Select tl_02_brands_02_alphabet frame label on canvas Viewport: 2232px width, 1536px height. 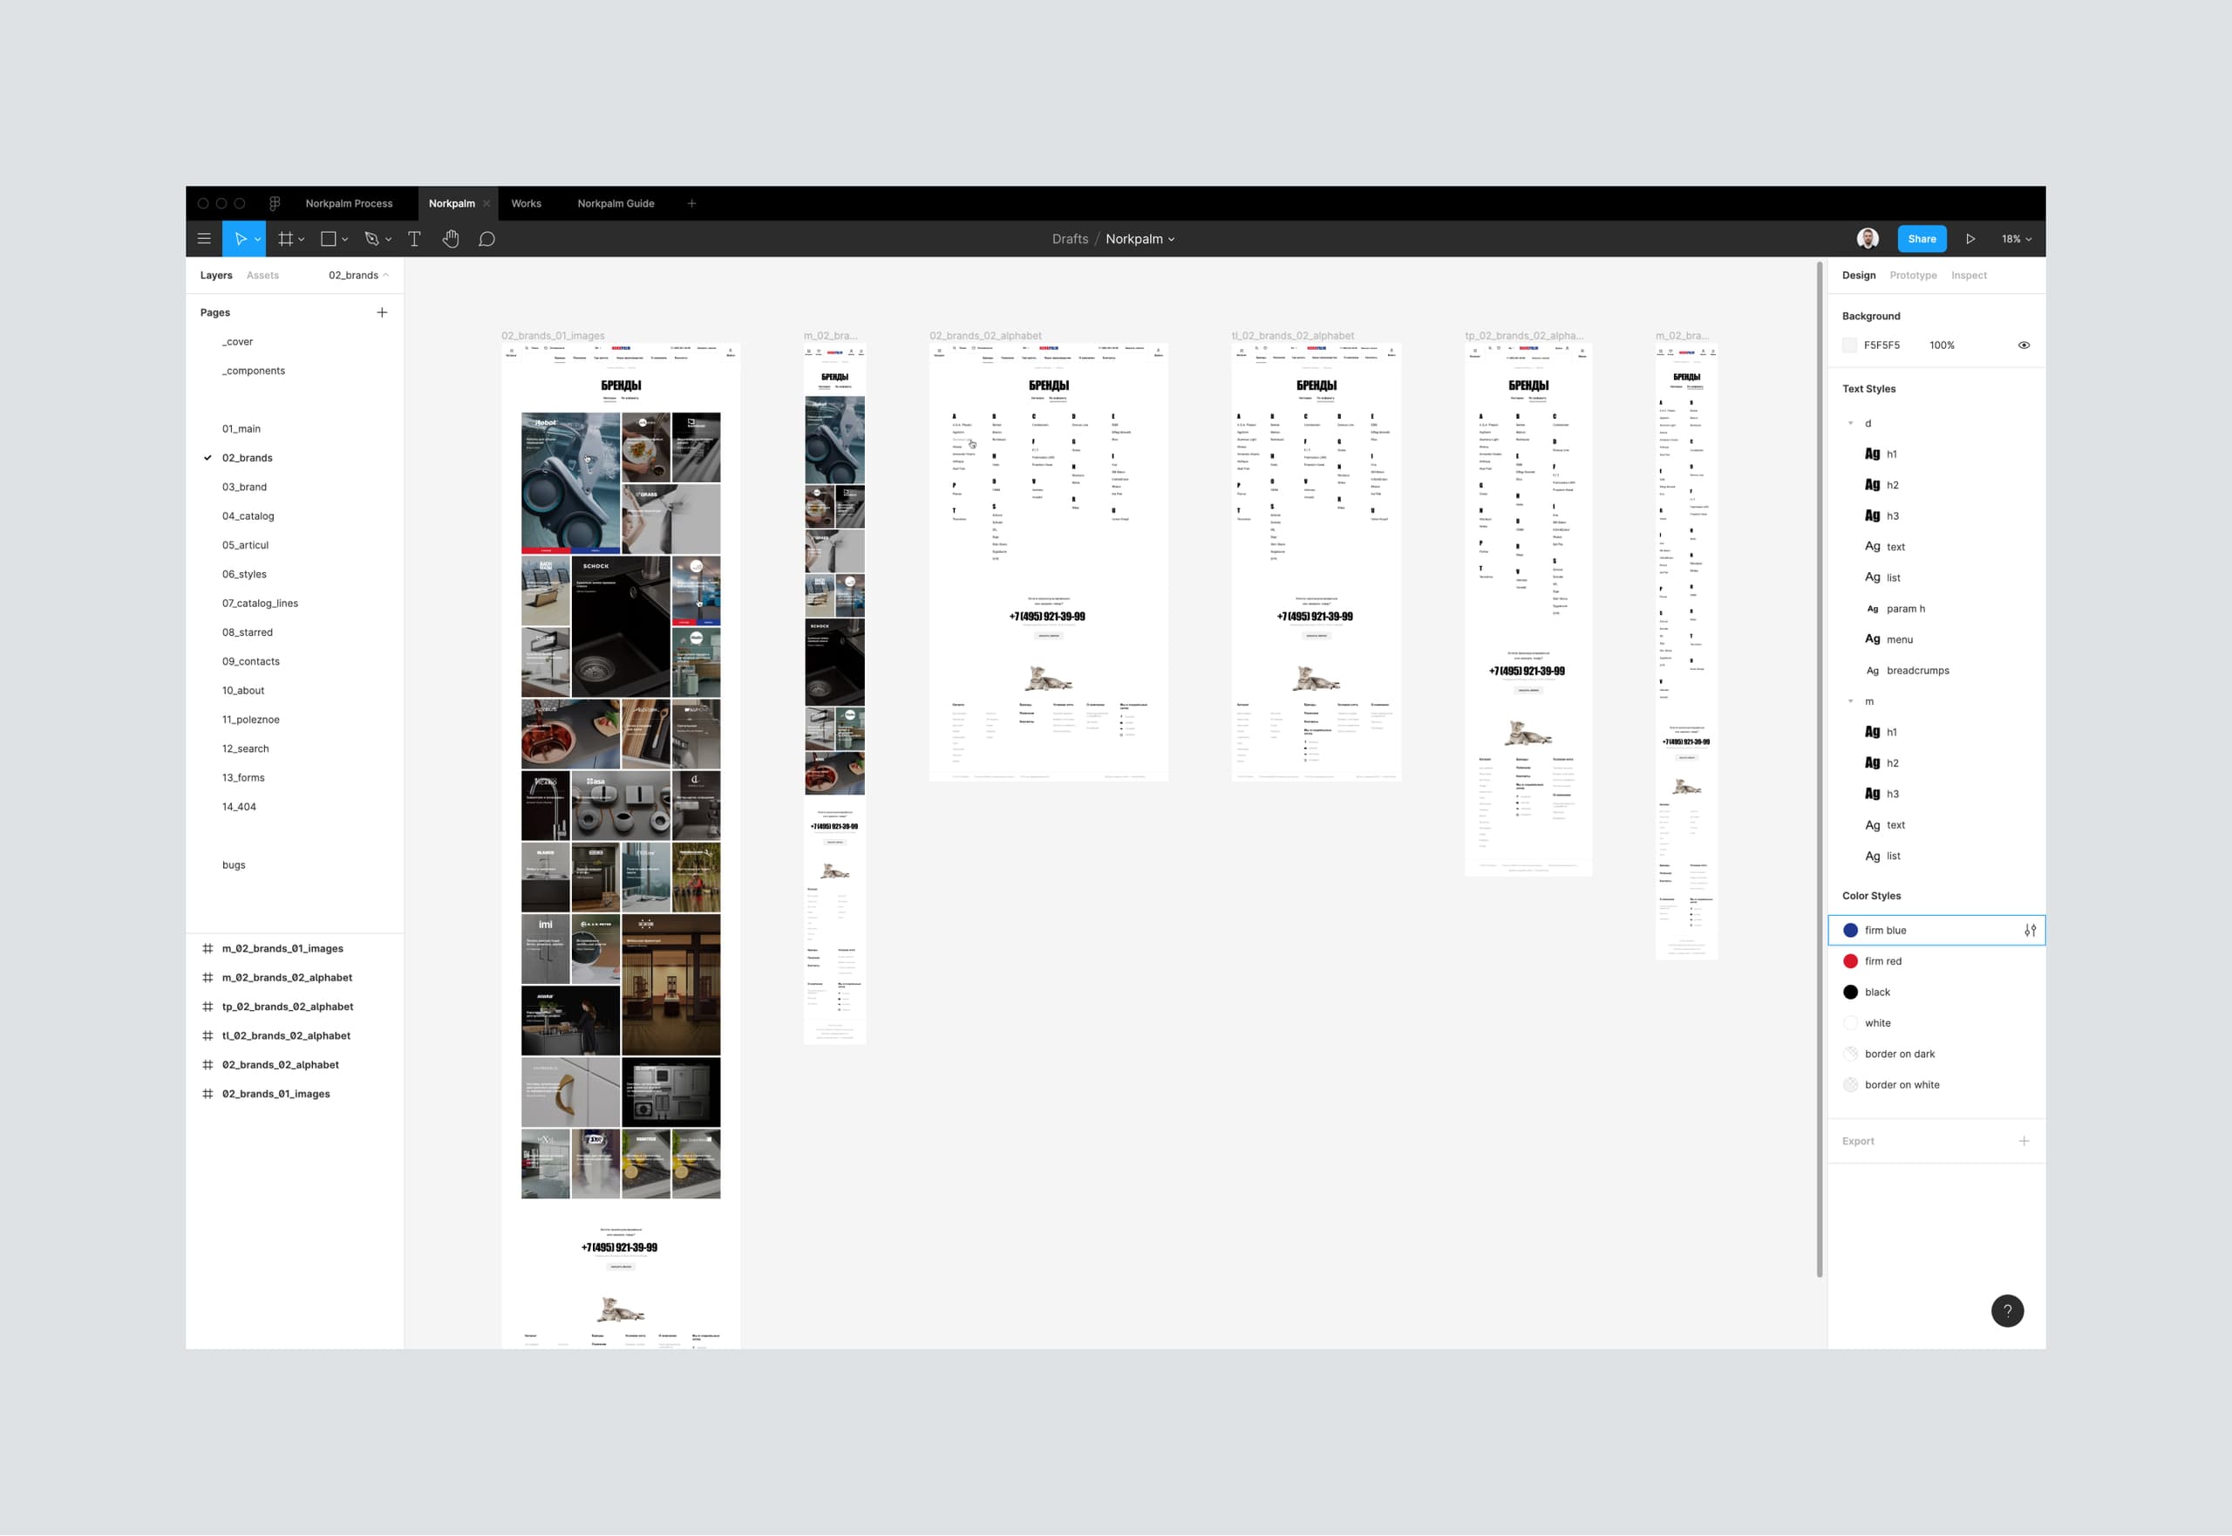coord(1292,336)
